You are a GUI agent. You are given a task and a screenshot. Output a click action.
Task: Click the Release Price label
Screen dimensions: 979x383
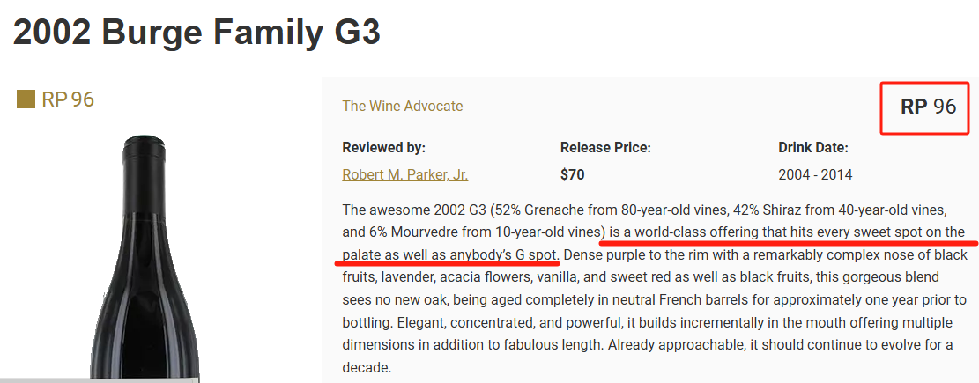point(605,148)
